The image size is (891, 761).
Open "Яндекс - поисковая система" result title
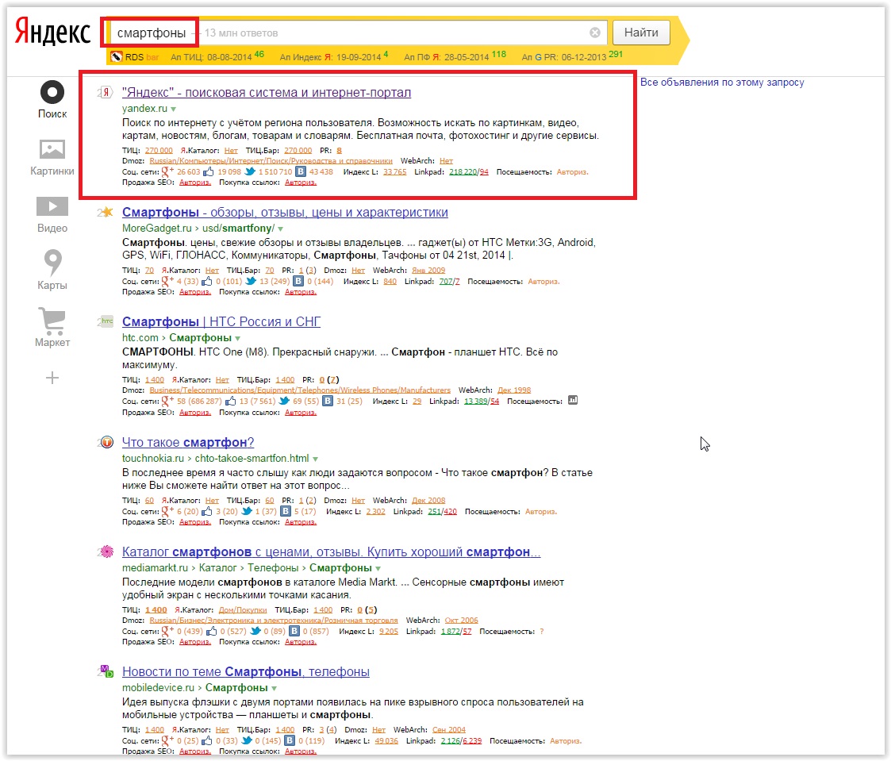pos(267,92)
